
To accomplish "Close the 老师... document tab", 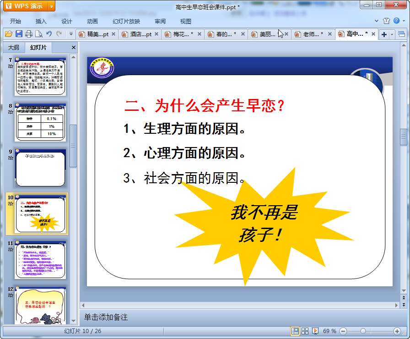I will pos(330,34).
